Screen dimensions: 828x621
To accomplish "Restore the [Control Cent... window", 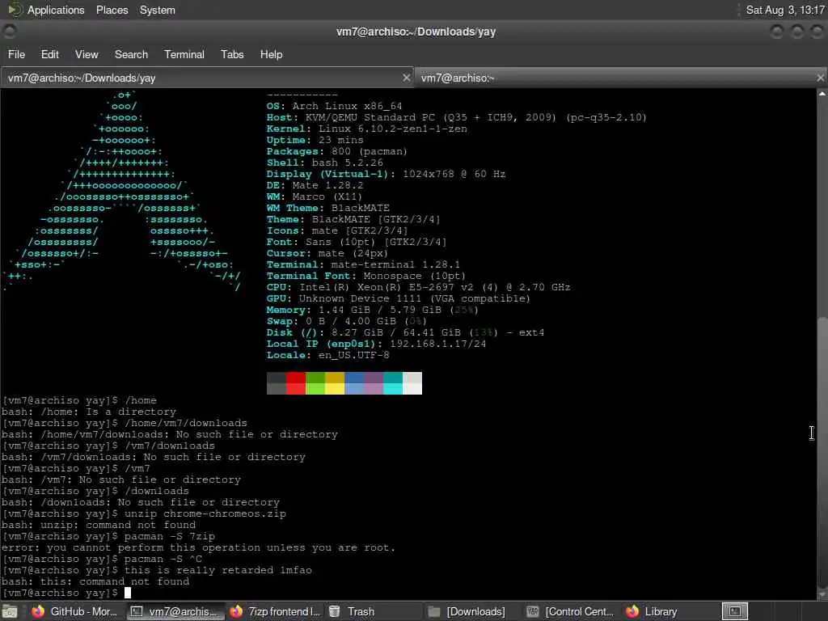I will coord(572,611).
